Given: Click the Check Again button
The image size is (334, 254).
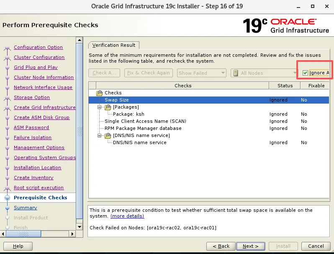Looking at the screenshot, I should point(104,73).
